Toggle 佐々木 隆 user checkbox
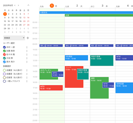 [4, 55]
